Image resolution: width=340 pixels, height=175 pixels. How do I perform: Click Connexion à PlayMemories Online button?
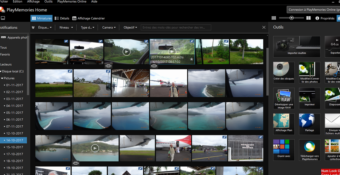(x=313, y=10)
